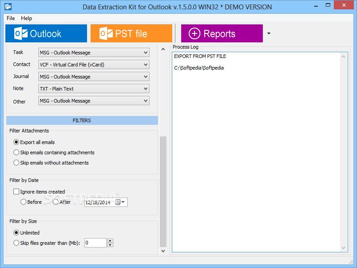357x268 pixels.
Task: Click the purple Reports button
Action: [x=222, y=33]
